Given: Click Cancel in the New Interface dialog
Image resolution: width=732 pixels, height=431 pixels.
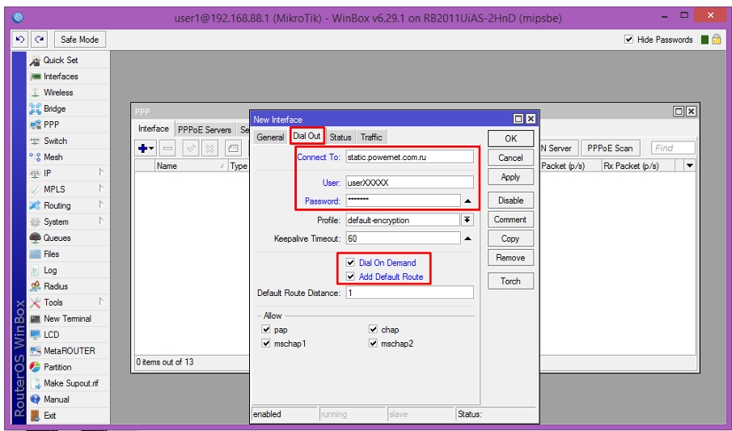Looking at the screenshot, I should click(510, 158).
